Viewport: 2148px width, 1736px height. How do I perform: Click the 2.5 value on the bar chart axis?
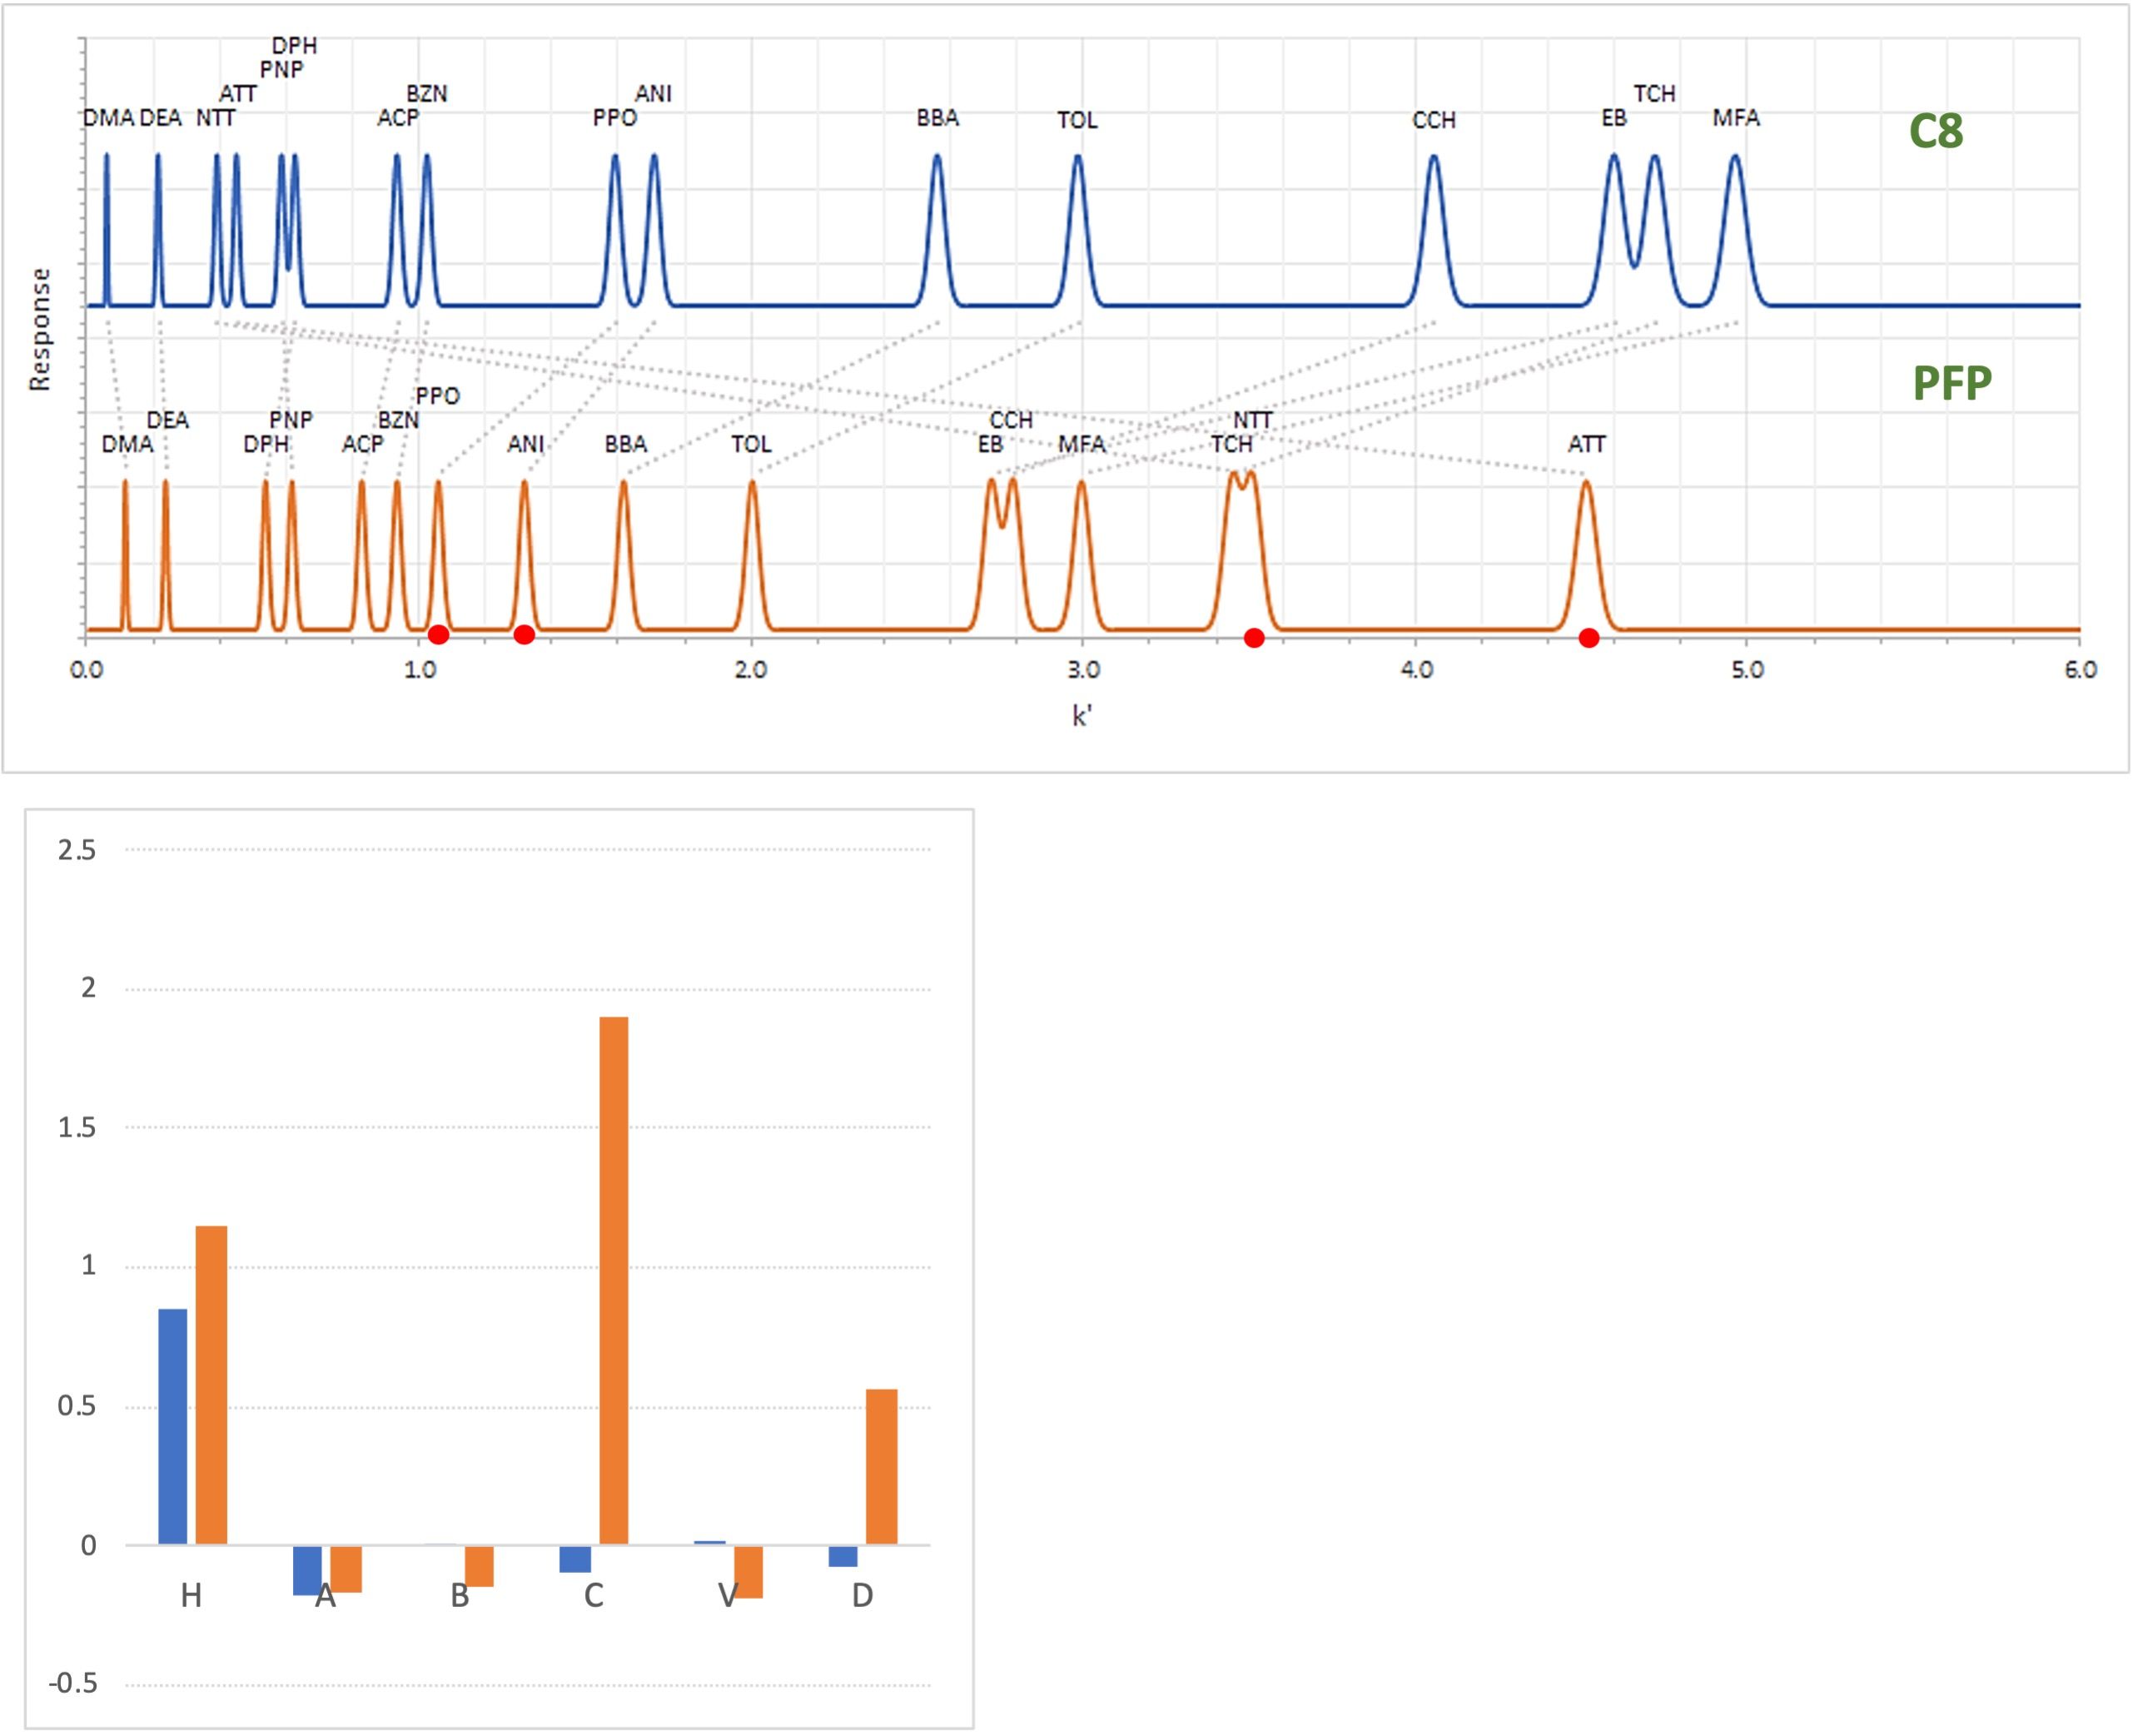click(x=77, y=851)
